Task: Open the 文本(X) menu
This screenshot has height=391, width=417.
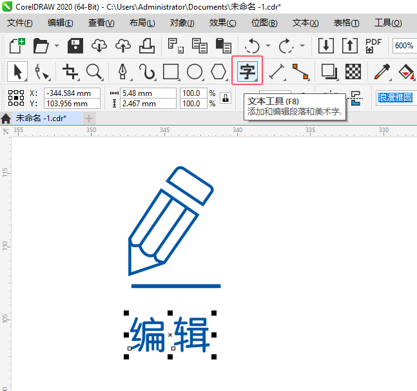Action: click(x=305, y=23)
